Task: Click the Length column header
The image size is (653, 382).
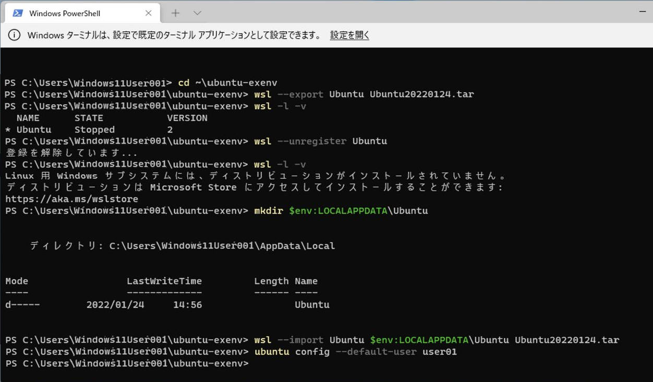Action: click(x=271, y=281)
